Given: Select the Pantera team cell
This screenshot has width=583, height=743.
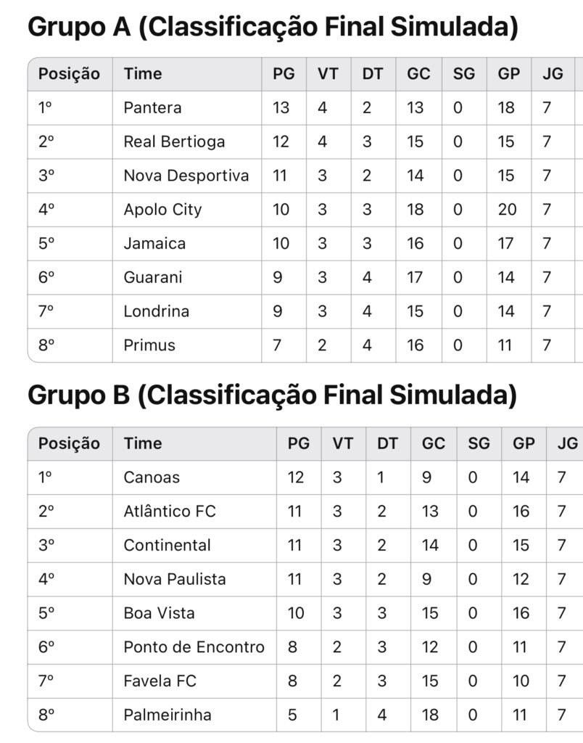Looking at the screenshot, I should 152,107.
